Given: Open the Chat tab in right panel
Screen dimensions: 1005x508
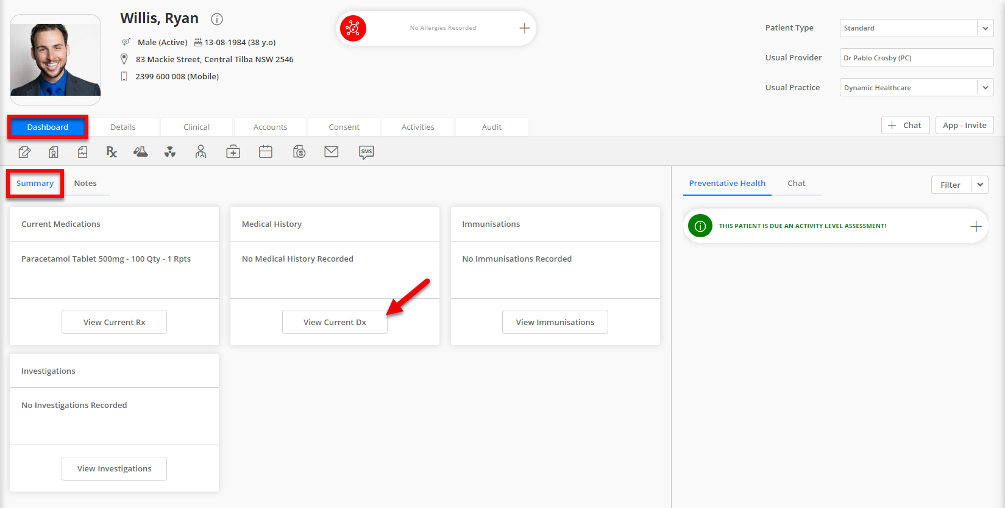Looking at the screenshot, I should [796, 184].
